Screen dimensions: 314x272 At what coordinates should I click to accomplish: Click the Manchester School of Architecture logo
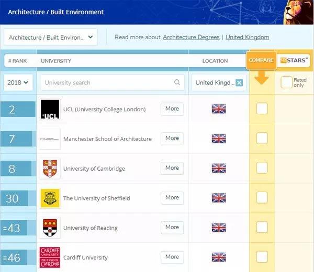50,139
